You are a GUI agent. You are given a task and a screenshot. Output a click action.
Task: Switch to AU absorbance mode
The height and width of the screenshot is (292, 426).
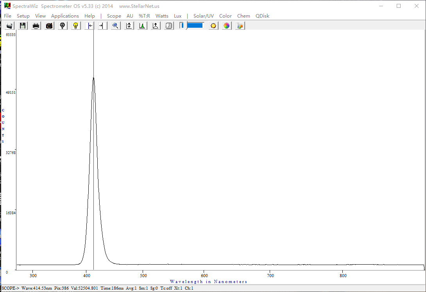(130, 16)
